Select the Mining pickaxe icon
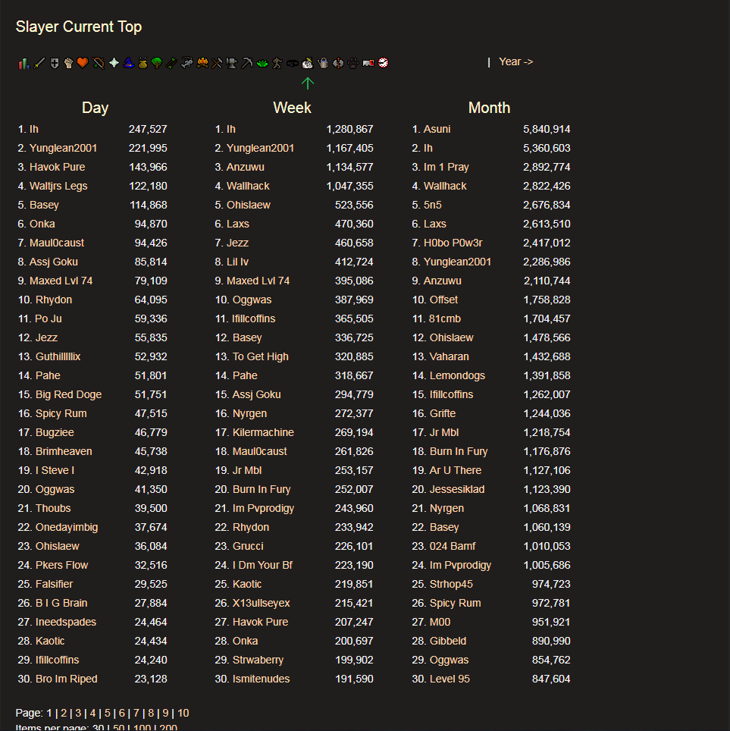The image size is (730, 731). coord(247,63)
